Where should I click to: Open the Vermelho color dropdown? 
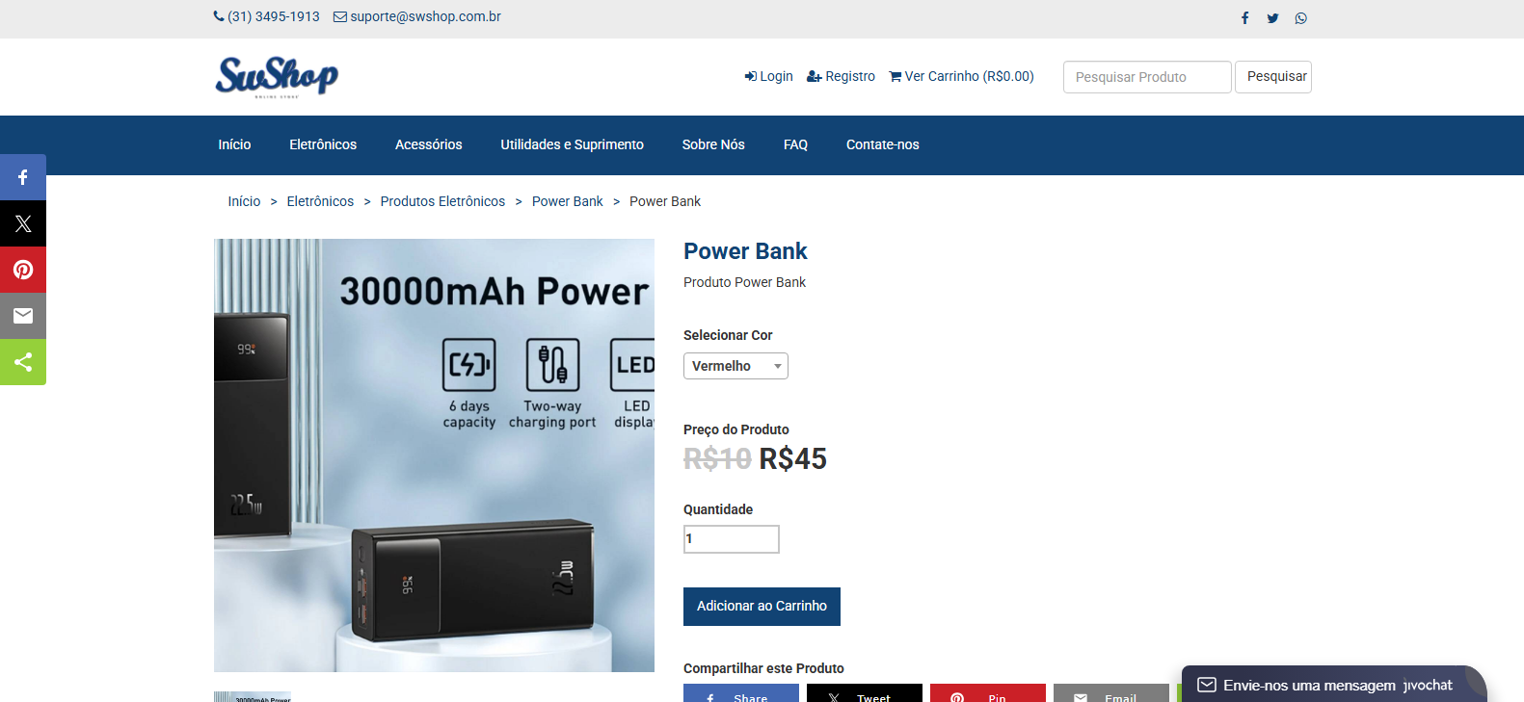(x=735, y=366)
